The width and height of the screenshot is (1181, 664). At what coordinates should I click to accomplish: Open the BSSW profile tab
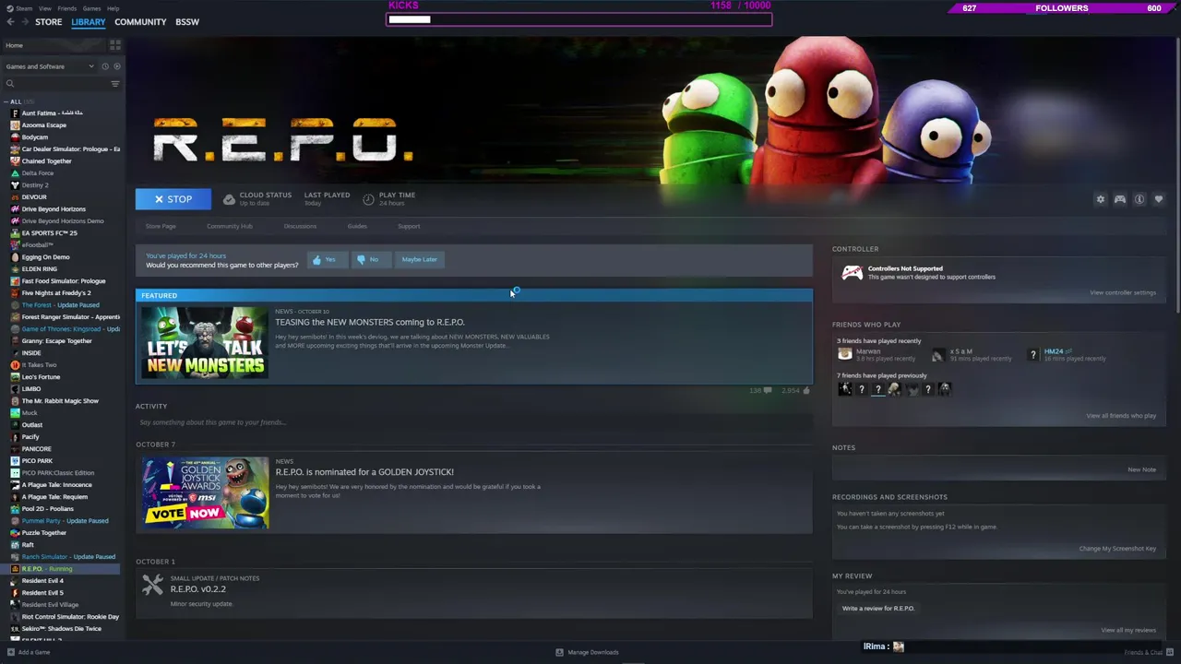[x=187, y=22]
